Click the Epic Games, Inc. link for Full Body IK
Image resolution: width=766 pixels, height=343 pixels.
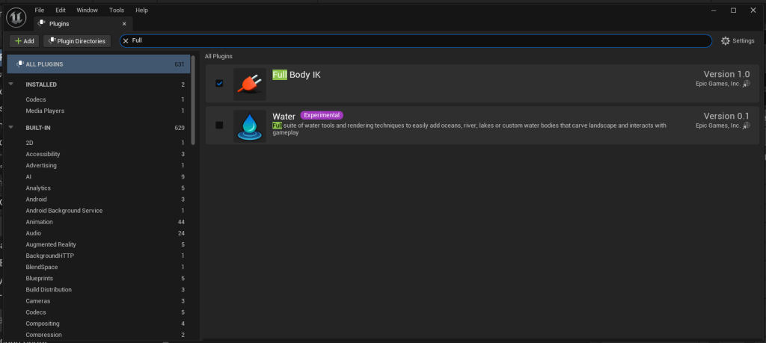(x=718, y=84)
